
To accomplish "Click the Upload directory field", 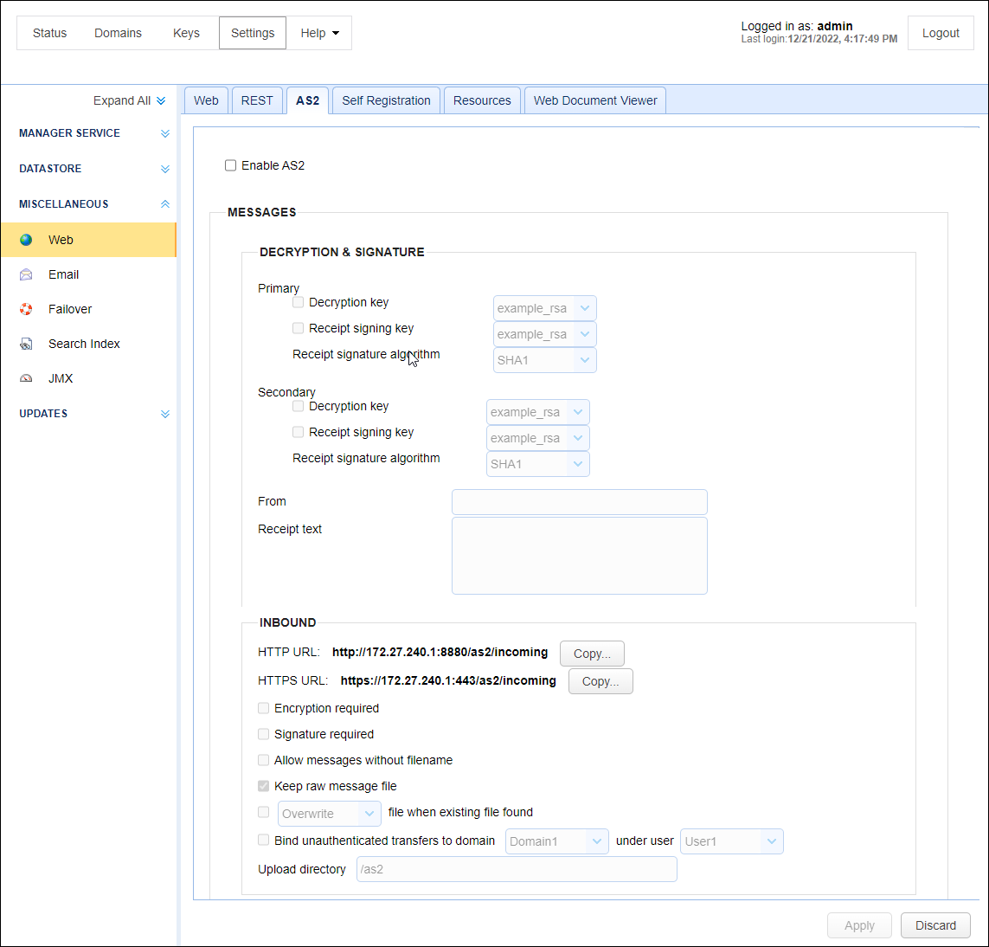I will 517,869.
